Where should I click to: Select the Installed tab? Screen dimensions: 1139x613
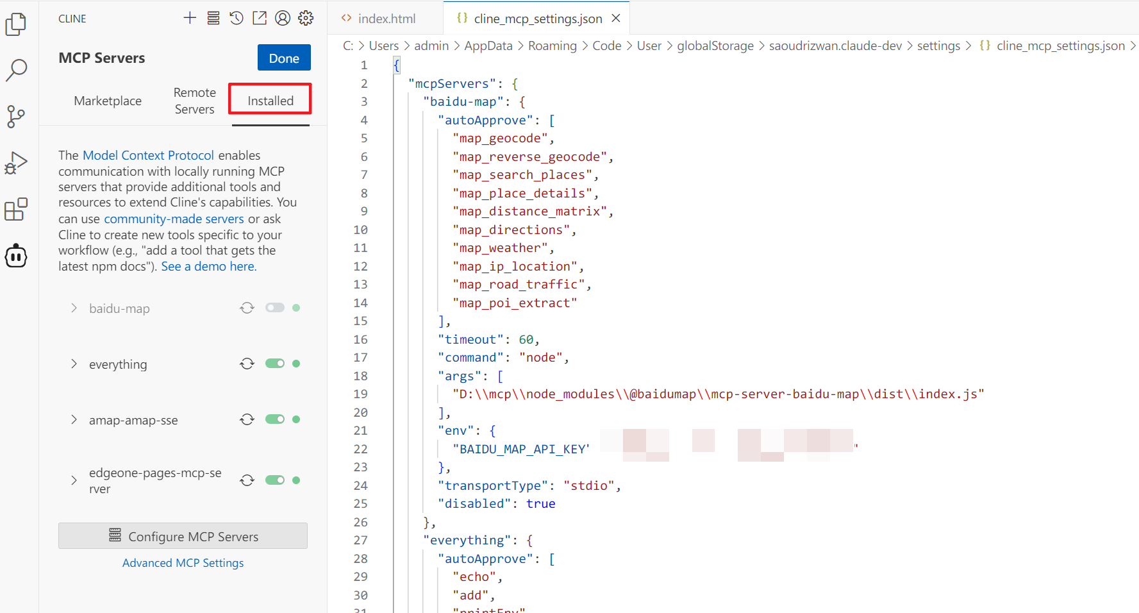[x=270, y=101]
